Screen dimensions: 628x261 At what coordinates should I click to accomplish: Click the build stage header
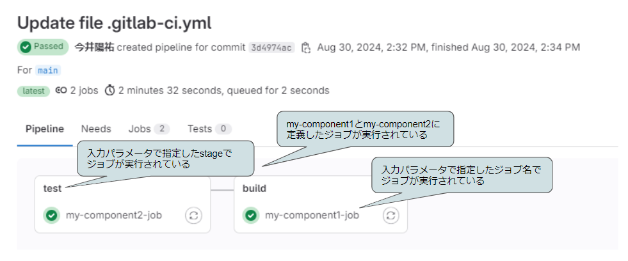point(254,189)
